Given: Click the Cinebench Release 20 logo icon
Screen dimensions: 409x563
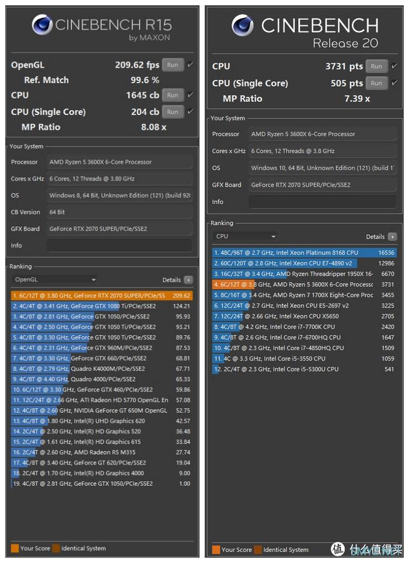Looking at the screenshot, I should tap(242, 25).
